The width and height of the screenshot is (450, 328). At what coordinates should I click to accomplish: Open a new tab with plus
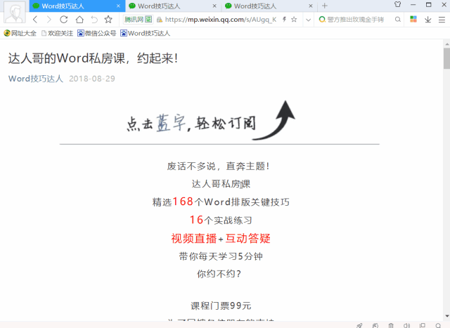(325, 6)
